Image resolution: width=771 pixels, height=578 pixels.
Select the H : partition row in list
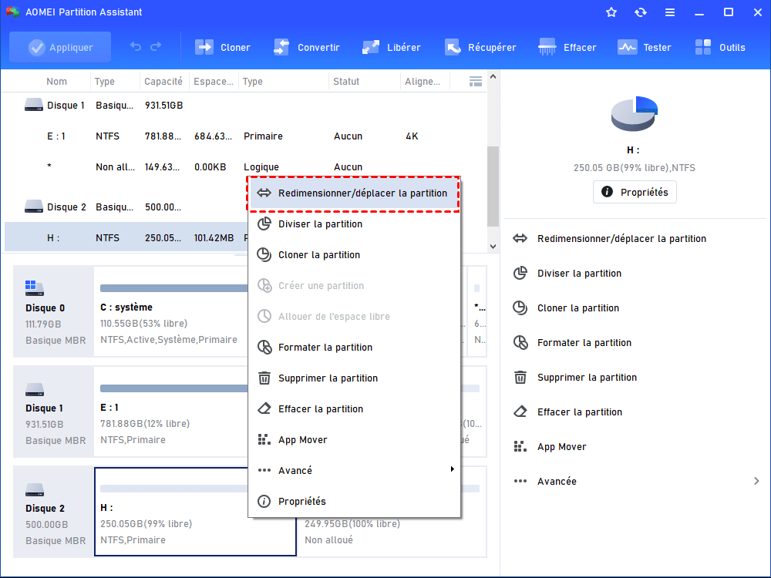pos(126,238)
